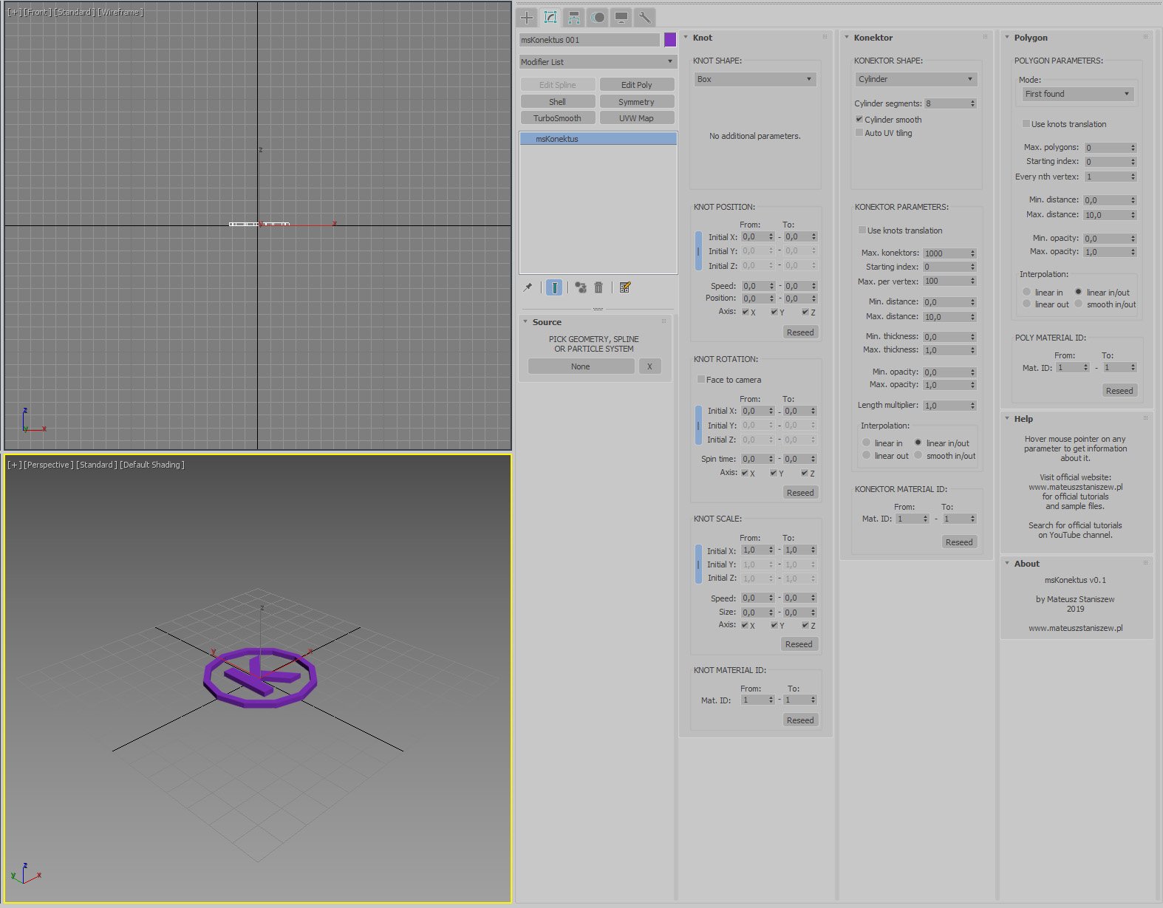Toggle X axis checkbox in Knot Position
The width and height of the screenshot is (1163, 908).
[x=746, y=312]
